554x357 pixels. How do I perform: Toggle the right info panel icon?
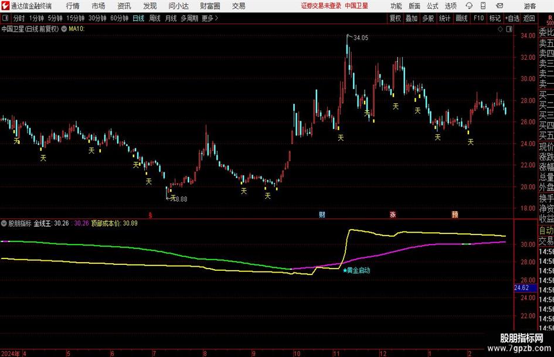click(x=509, y=29)
